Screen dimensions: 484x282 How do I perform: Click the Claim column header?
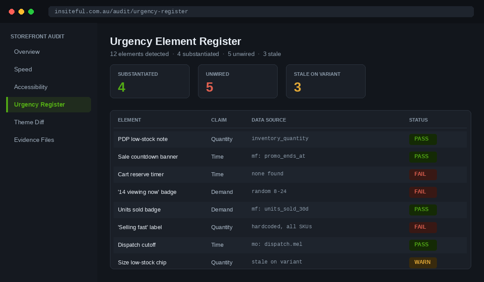[219, 120]
